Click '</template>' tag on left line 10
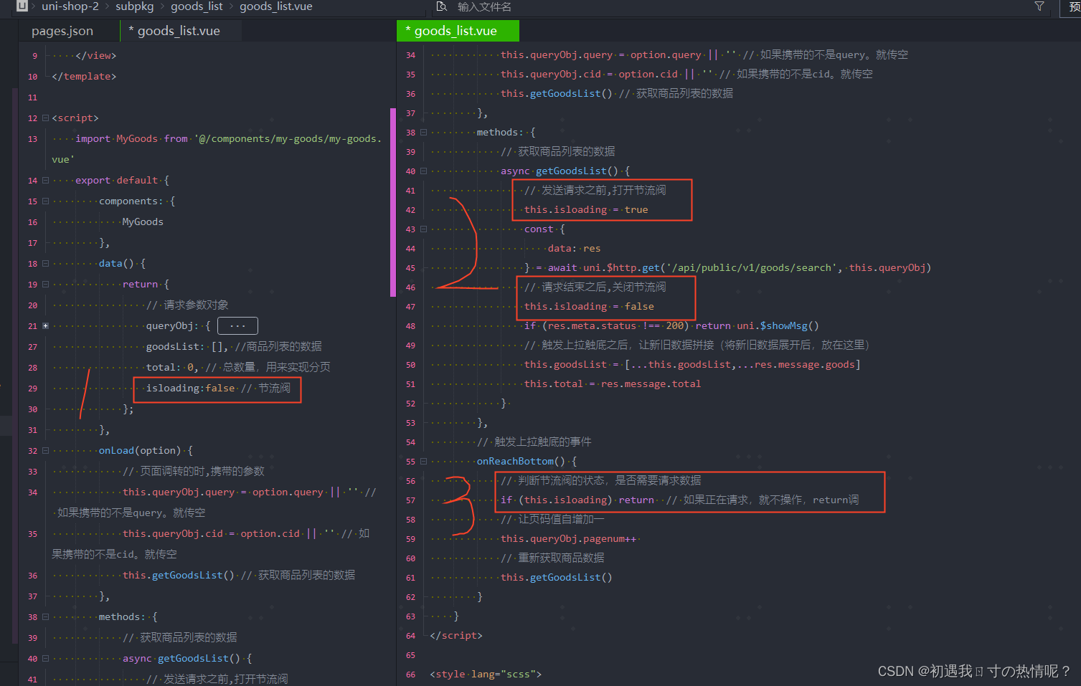 coord(84,76)
